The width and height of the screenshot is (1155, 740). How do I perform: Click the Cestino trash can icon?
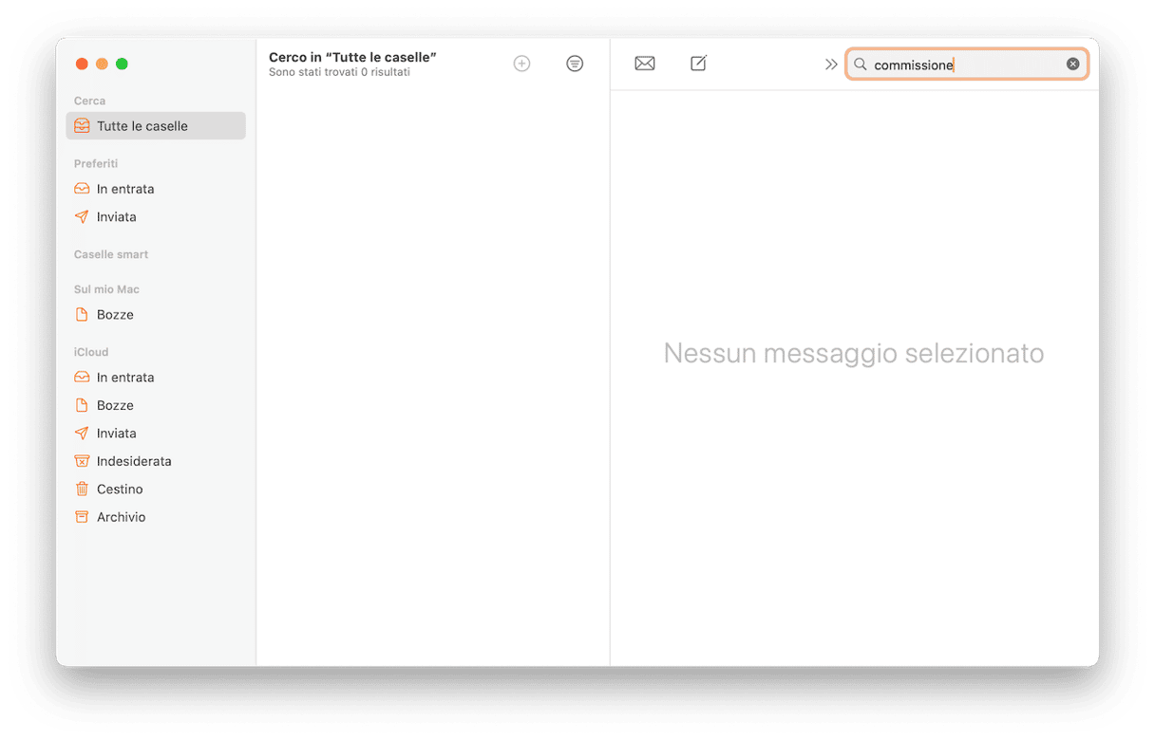tap(82, 490)
